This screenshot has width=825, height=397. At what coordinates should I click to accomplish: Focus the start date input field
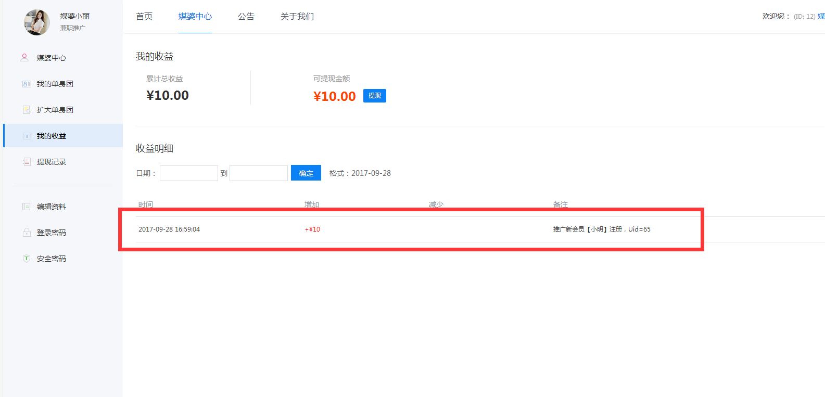tap(189, 173)
